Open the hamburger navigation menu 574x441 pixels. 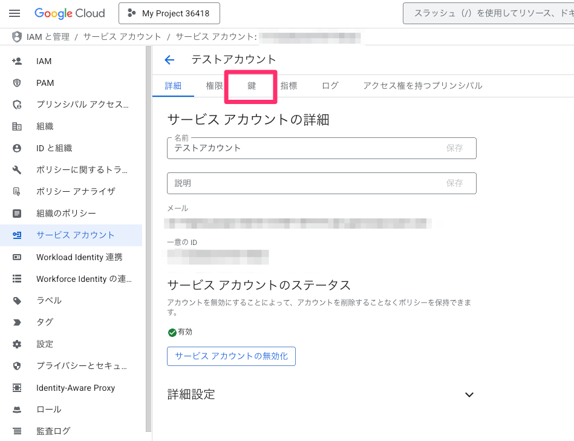point(15,13)
